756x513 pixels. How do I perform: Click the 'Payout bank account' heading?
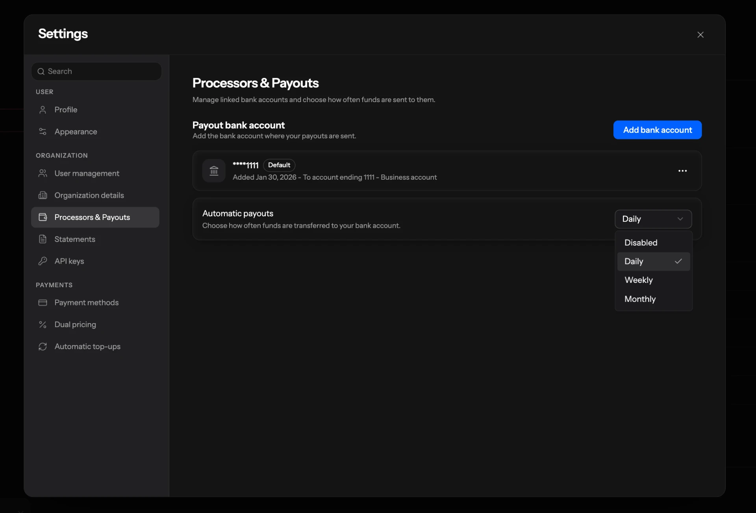click(238, 125)
